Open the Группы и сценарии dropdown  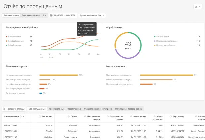coord(92,15)
